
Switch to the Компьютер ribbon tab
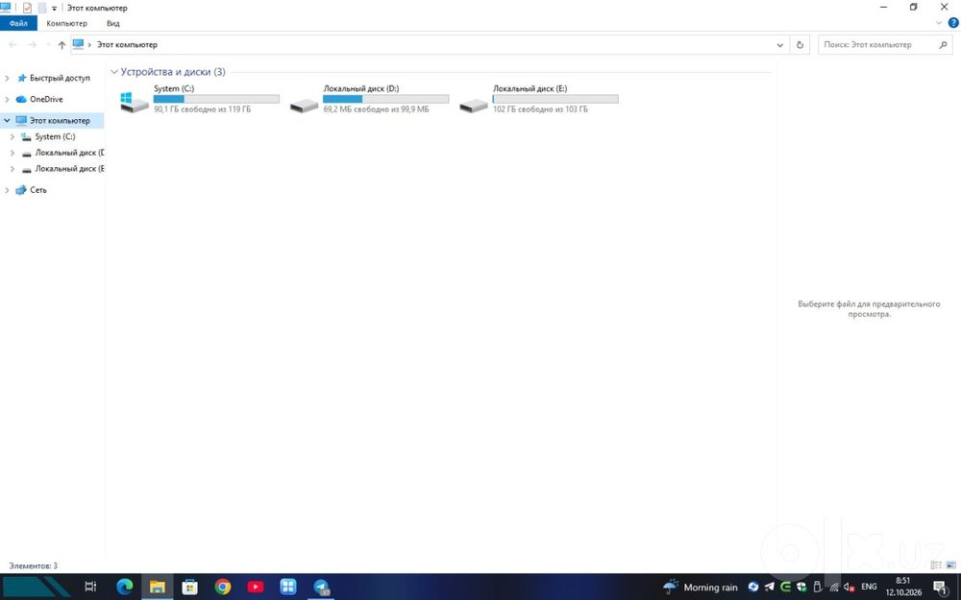tap(67, 23)
